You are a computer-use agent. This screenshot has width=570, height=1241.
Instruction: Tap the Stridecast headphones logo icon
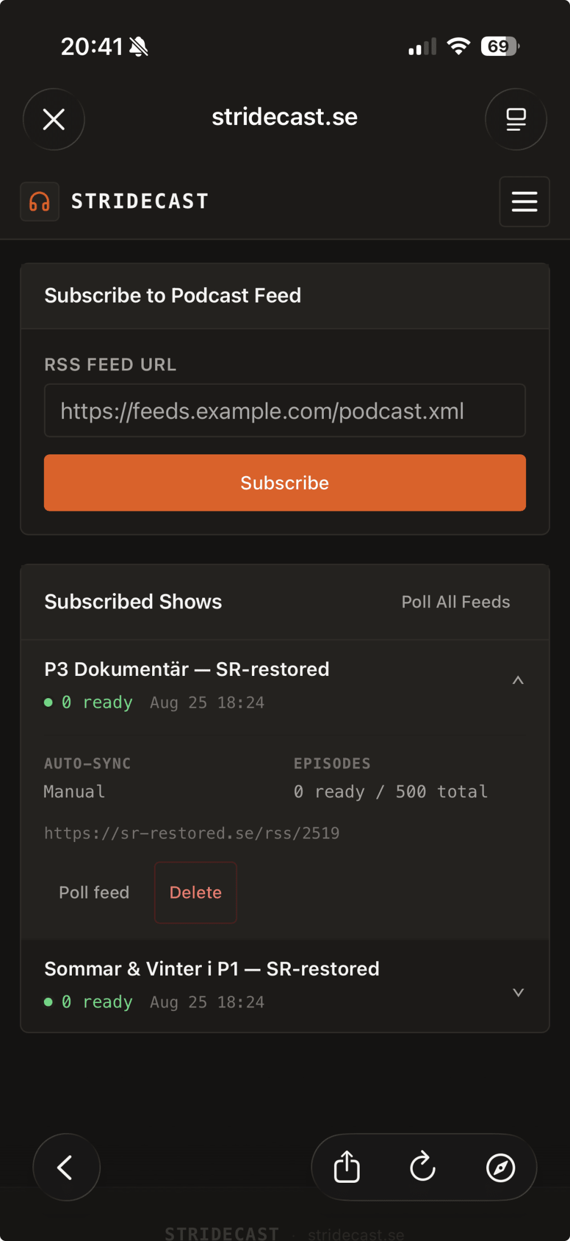click(x=39, y=202)
